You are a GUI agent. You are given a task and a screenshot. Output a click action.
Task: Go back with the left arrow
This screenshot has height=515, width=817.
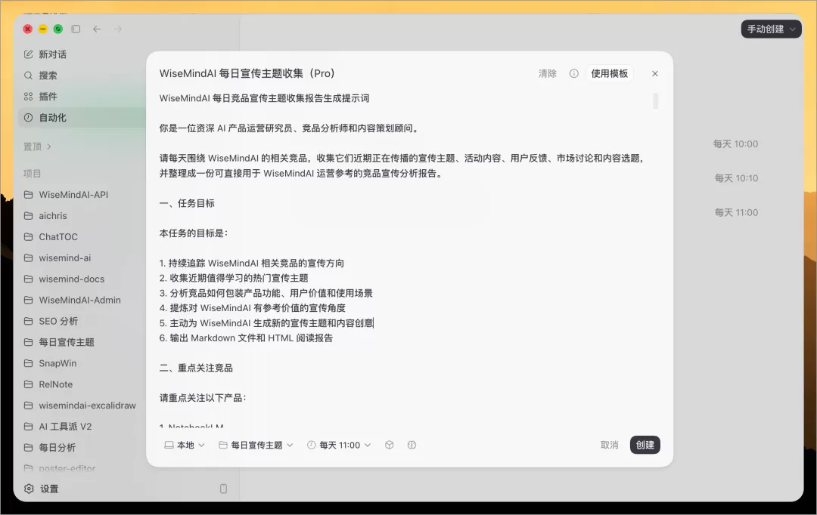(97, 29)
